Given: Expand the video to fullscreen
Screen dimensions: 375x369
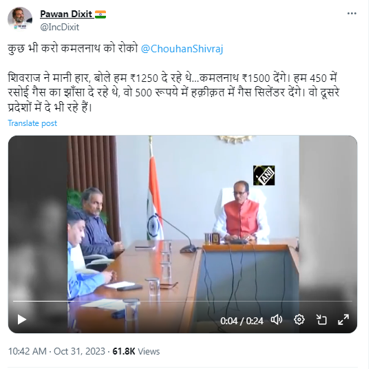Looking at the screenshot, I should [343, 319].
